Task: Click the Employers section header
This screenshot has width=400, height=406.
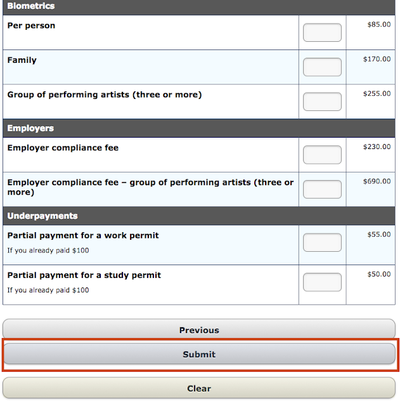Action: point(30,128)
